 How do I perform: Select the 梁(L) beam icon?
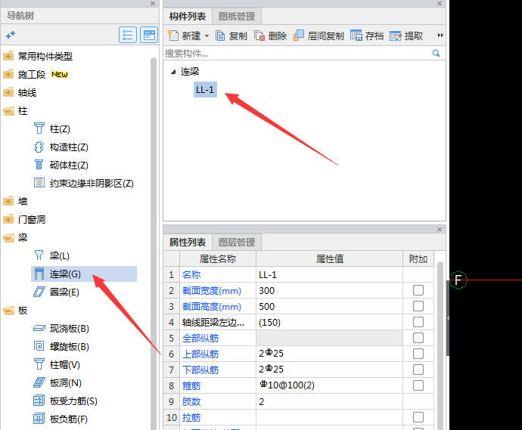point(39,255)
